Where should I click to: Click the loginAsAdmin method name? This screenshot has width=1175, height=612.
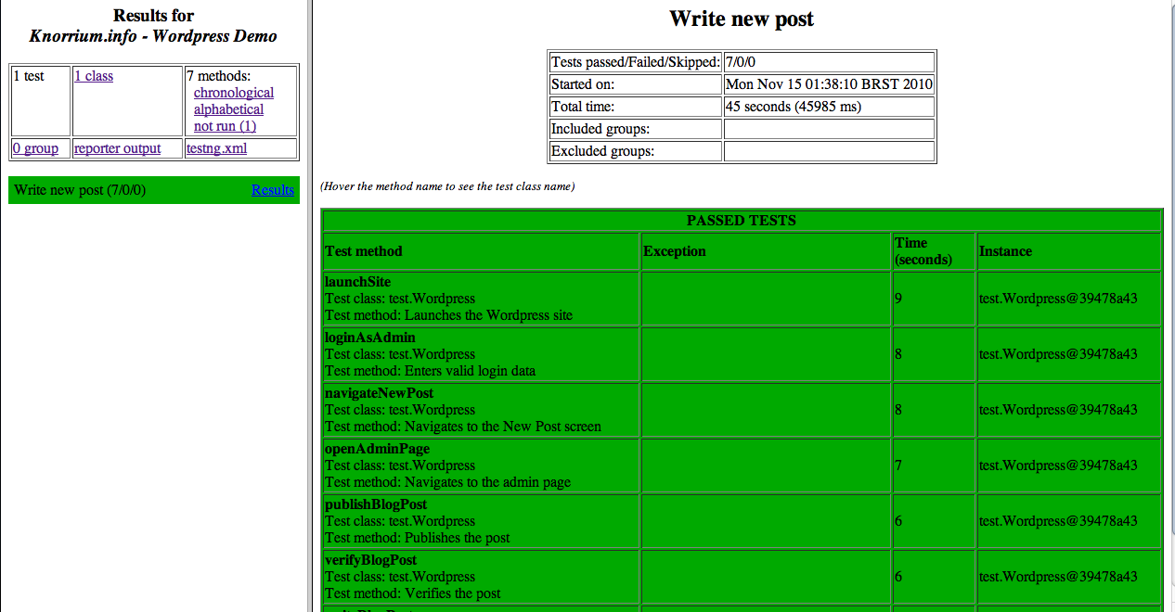tap(370, 338)
